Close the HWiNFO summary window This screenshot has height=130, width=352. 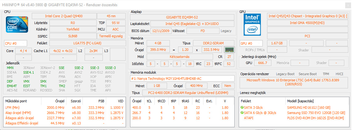point(347,5)
